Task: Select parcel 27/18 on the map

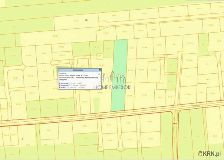Action: pyautogui.click(x=144, y=47)
